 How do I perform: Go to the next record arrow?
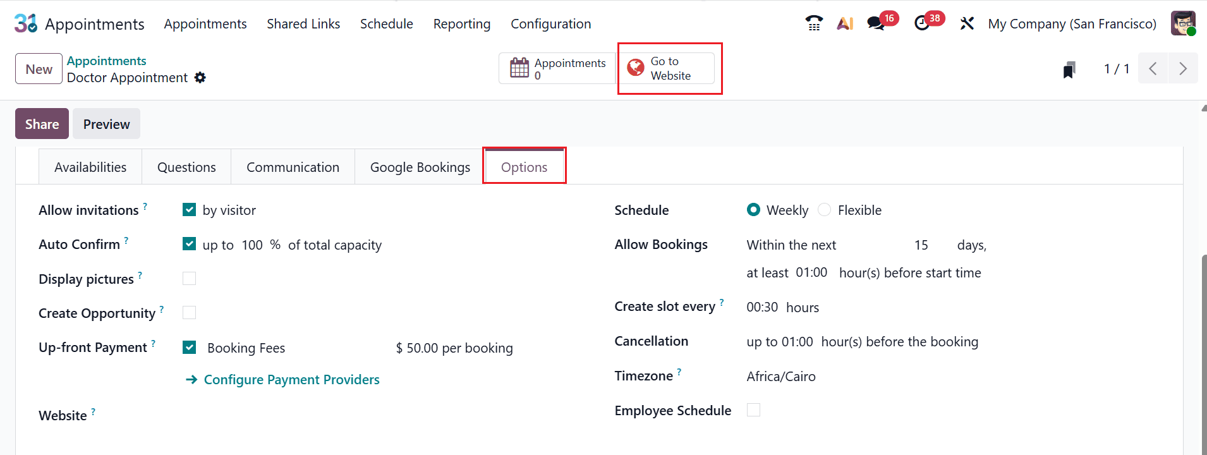click(1183, 69)
